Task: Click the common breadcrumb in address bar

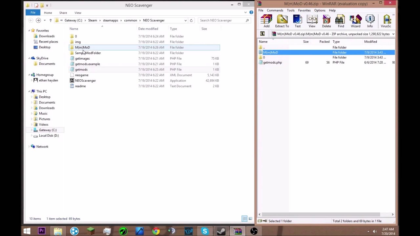Action: coord(131,20)
